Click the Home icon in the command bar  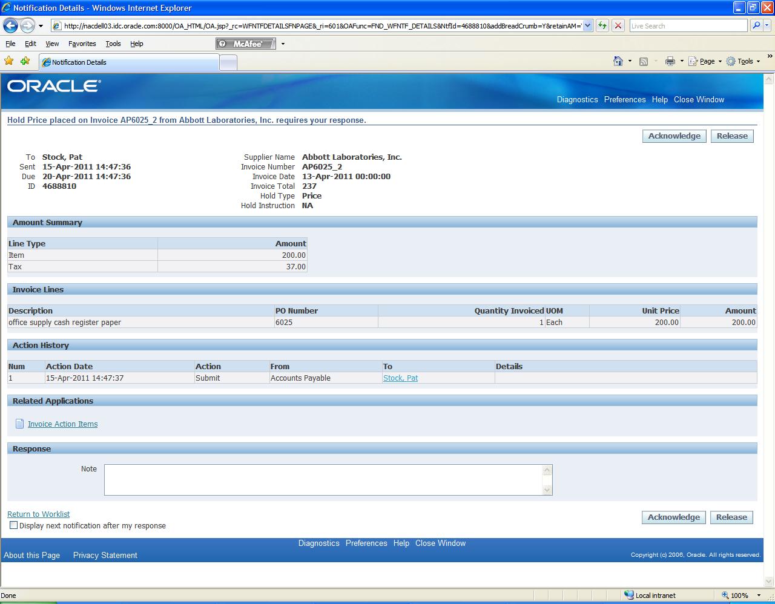[618, 61]
